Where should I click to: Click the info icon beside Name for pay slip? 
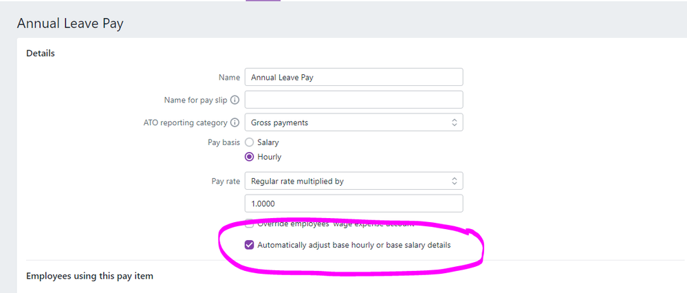tap(235, 100)
